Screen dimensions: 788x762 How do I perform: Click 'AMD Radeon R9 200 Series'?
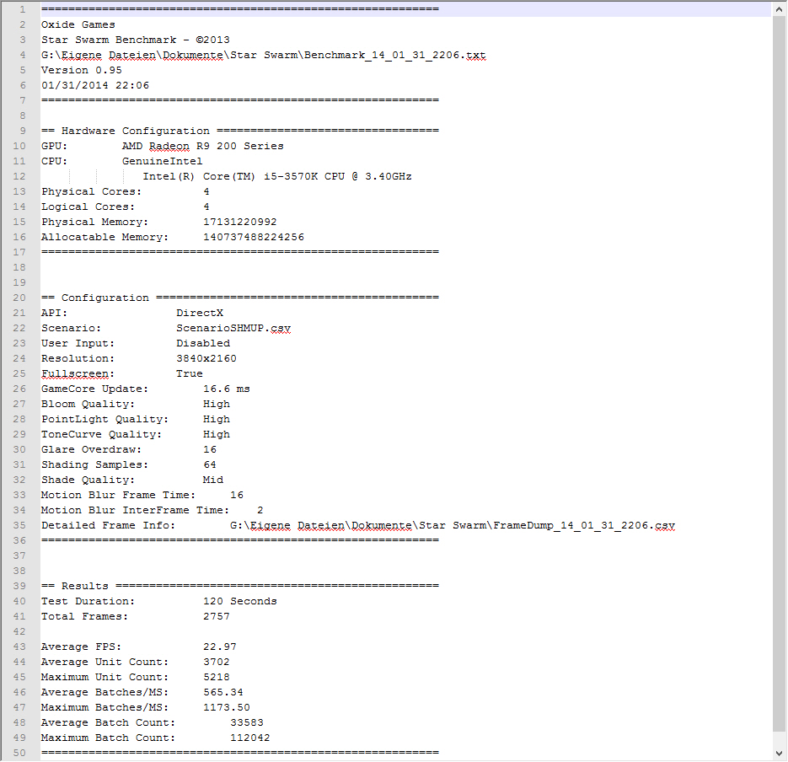[202, 147]
